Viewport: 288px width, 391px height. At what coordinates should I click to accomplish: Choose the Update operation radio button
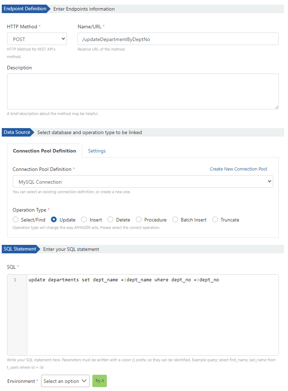54,220
